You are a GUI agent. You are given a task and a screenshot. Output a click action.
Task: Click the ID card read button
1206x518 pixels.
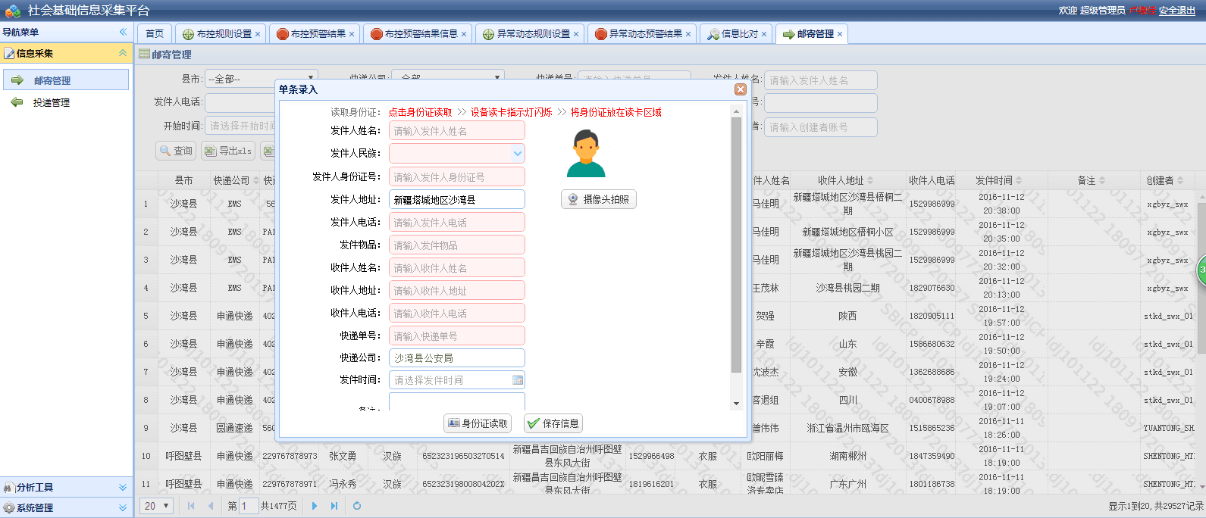pyautogui.click(x=478, y=423)
